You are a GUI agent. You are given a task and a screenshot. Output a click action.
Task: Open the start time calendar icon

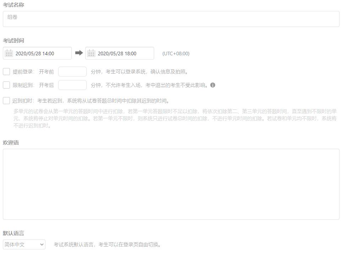(9, 53)
